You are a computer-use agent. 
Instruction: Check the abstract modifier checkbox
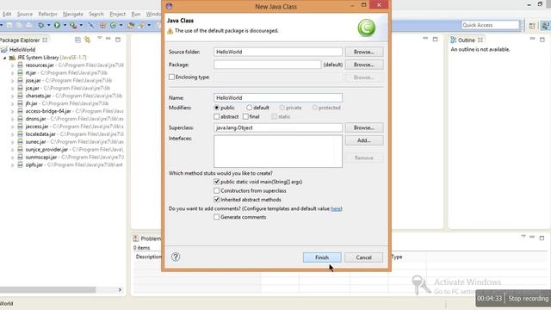coord(216,116)
